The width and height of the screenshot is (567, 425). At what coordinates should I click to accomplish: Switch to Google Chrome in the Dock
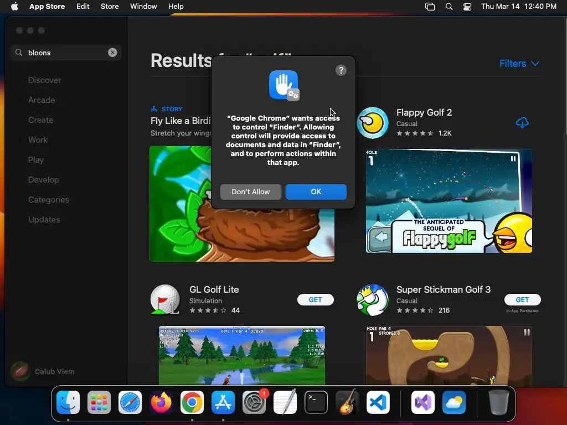point(192,402)
